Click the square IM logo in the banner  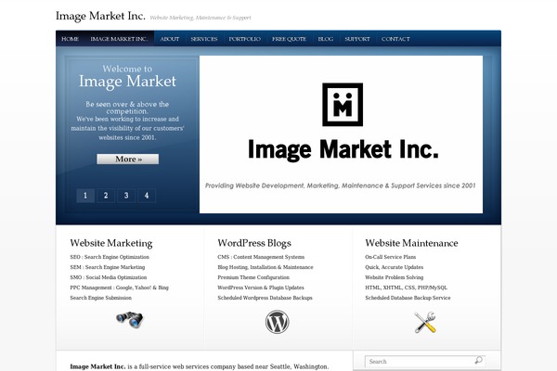[343, 105]
